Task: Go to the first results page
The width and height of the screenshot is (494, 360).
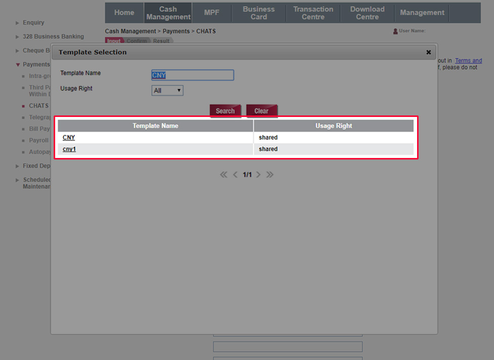Action: (x=224, y=175)
